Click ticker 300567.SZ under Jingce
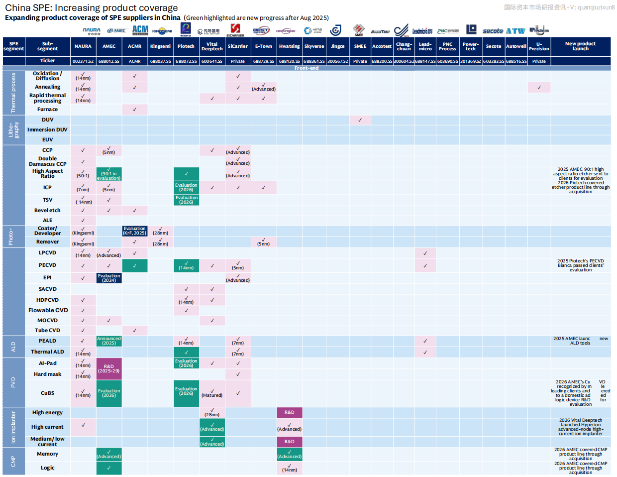Image resolution: width=617 pixels, height=477 pixels. tap(338, 61)
